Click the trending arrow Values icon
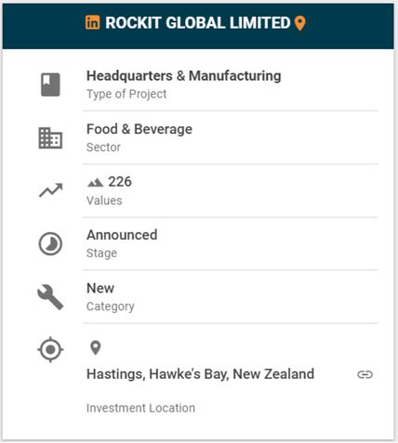The image size is (398, 443). click(x=51, y=190)
